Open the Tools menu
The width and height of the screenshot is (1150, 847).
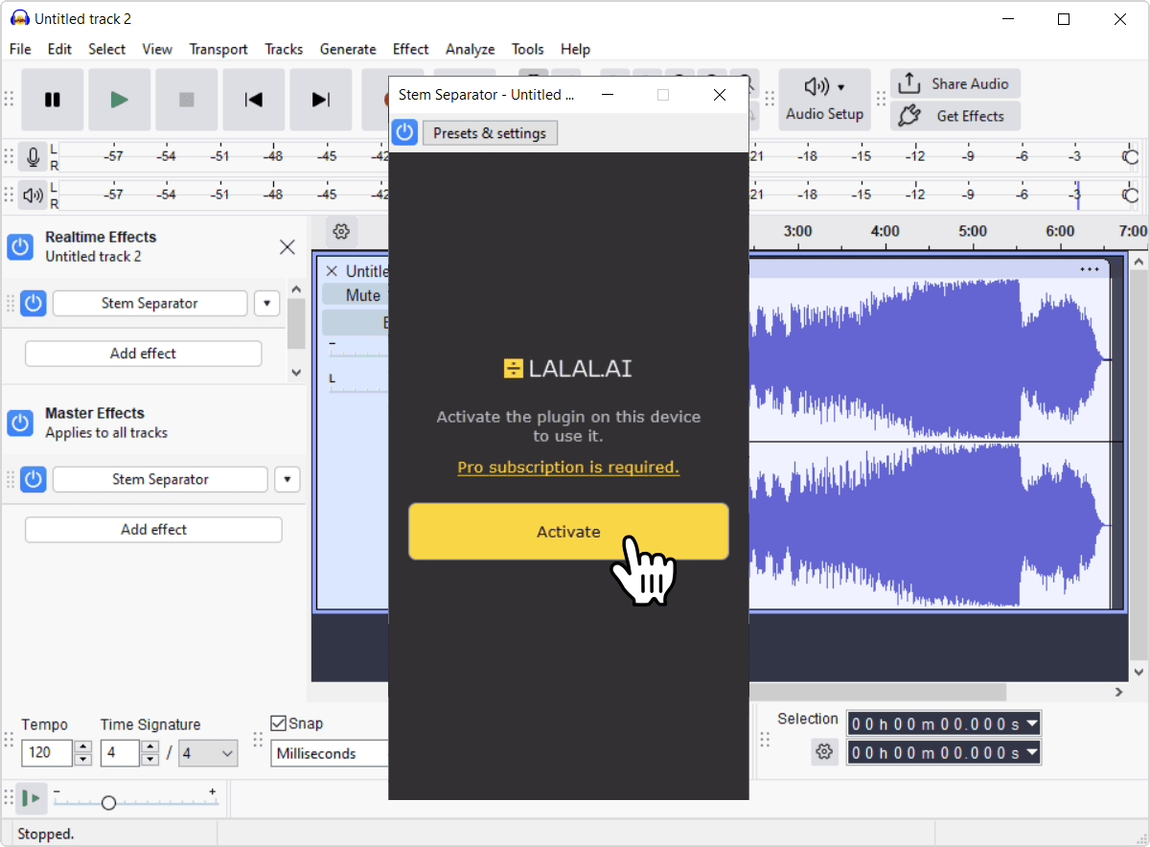pyautogui.click(x=528, y=49)
